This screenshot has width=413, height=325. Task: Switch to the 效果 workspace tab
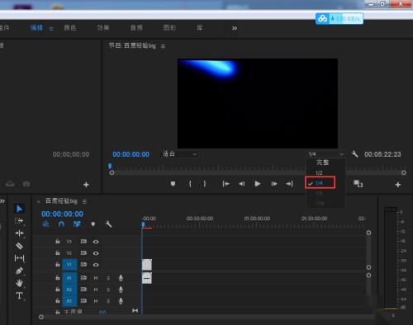[x=103, y=28]
